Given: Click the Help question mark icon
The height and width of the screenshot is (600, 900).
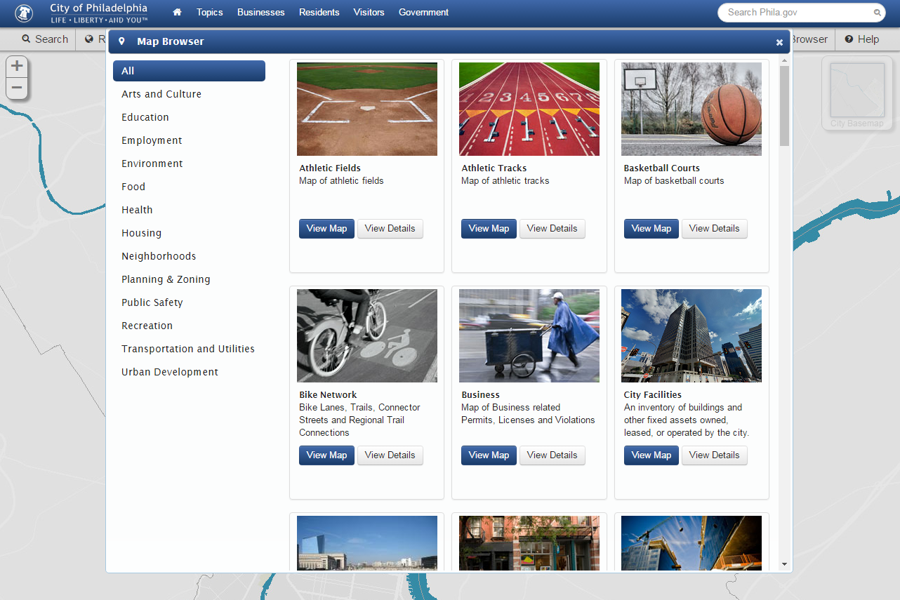Looking at the screenshot, I should (x=849, y=39).
